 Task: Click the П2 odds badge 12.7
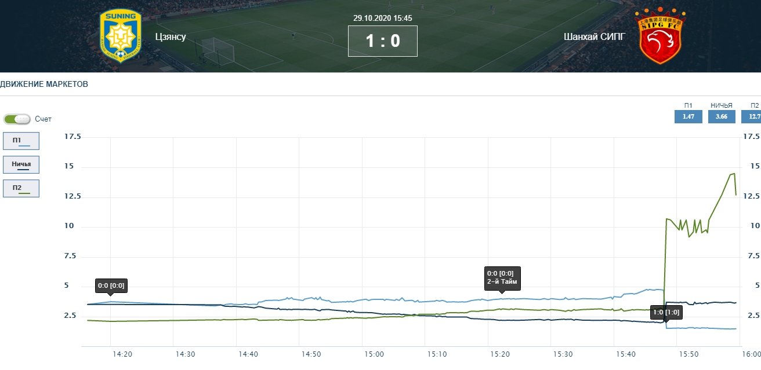(752, 116)
